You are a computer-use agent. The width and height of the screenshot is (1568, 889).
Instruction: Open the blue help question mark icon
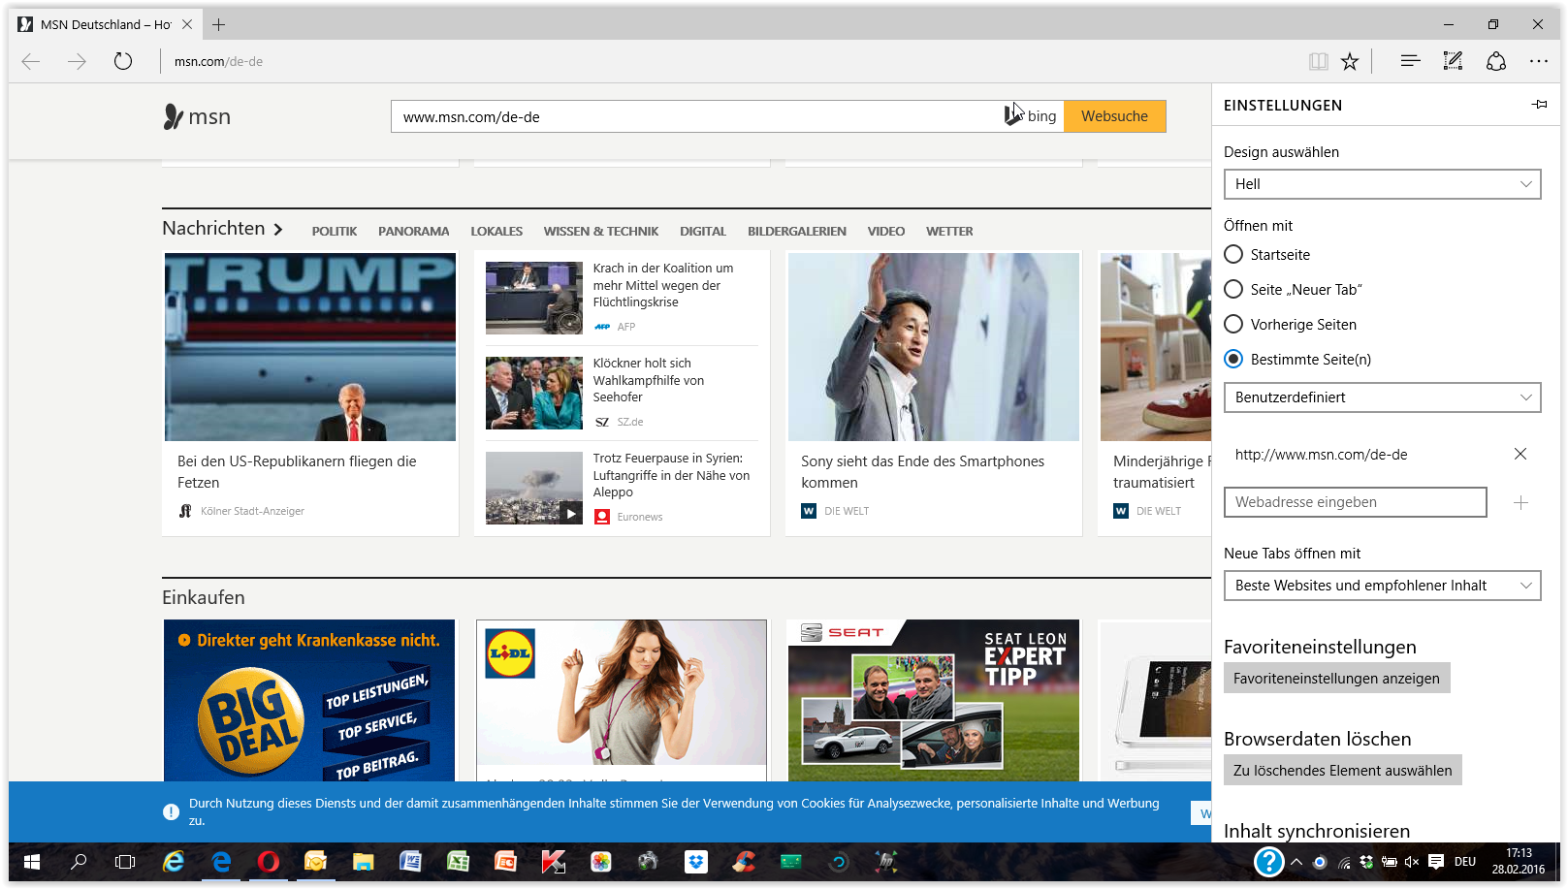tap(1268, 861)
